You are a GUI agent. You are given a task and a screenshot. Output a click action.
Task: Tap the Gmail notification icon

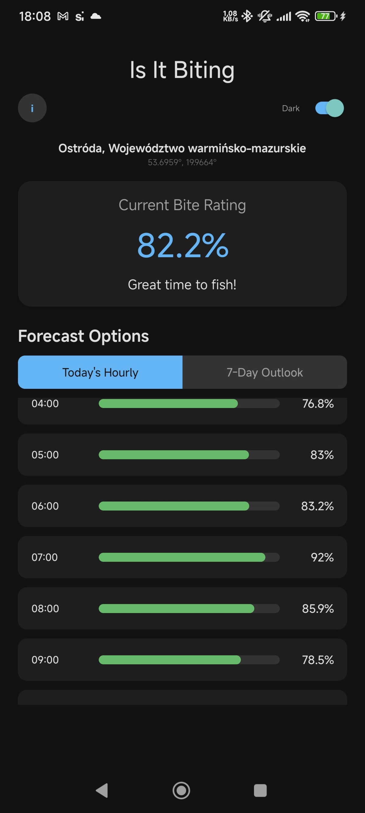click(x=63, y=16)
